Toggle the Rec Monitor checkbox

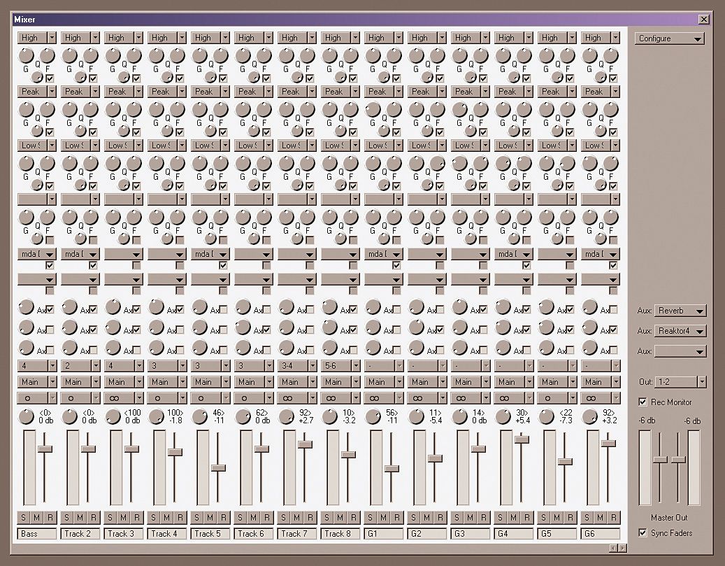[x=643, y=402]
